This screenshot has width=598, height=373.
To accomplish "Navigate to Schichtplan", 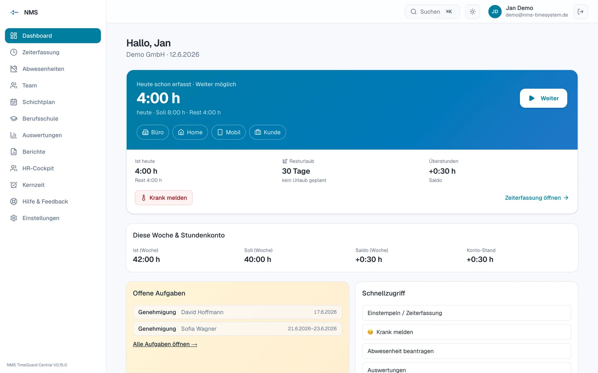I will pos(53,102).
